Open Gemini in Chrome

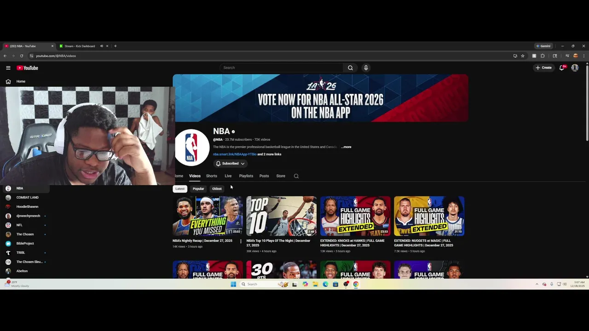pyautogui.click(x=543, y=46)
